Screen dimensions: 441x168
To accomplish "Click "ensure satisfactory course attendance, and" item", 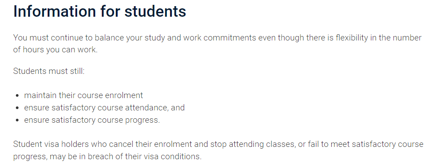I will (104, 108).
